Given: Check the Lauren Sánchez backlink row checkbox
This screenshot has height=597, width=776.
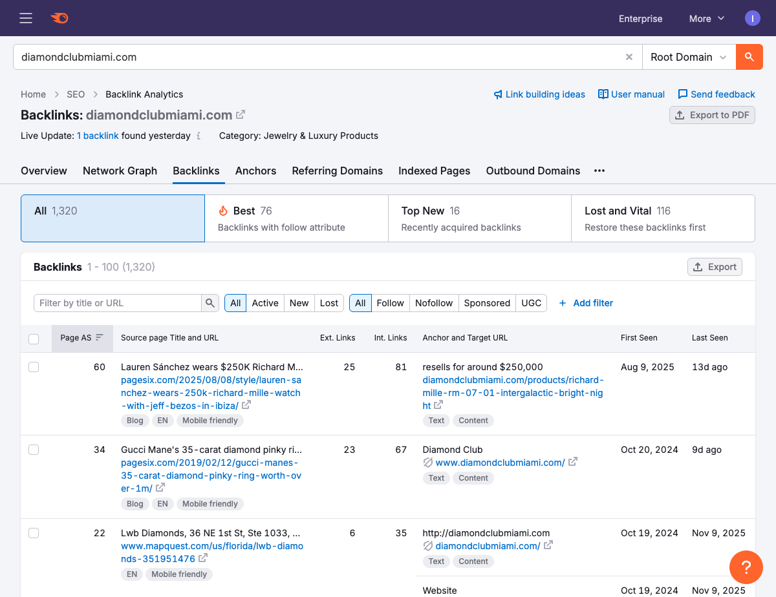Looking at the screenshot, I should 34,367.
